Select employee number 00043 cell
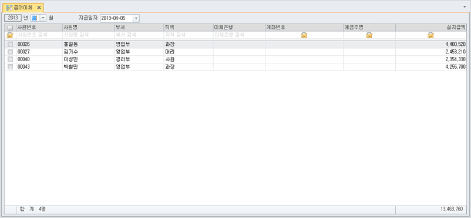 [x=39, y=67]
